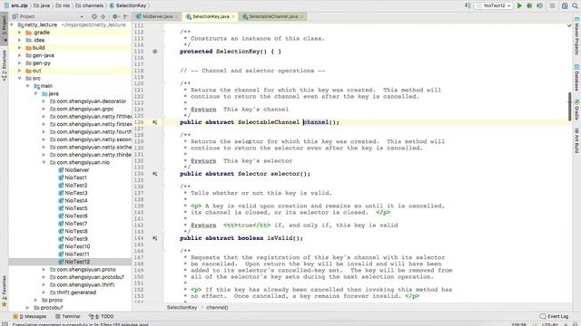Start debugging with the Debug bug icon
The width and height of the screenshot is (581, 326).
point(529,5)
